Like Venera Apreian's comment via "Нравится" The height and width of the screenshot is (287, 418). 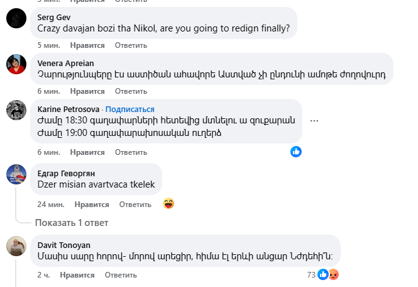87,91
